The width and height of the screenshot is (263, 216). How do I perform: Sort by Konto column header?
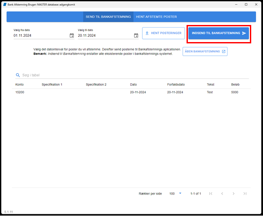coord(20,85)
